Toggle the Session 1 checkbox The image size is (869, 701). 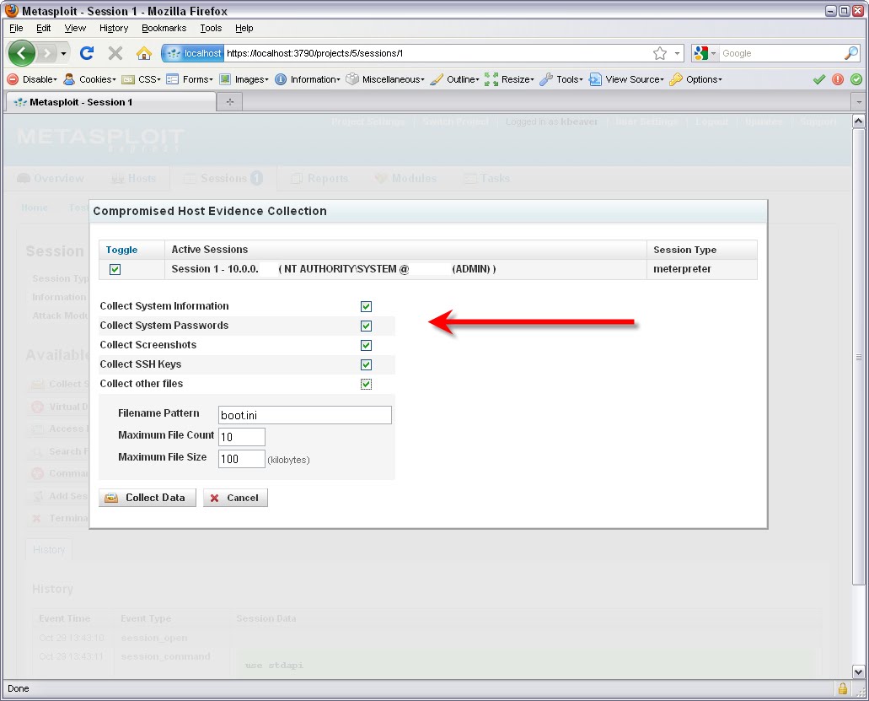coord(115,270)
